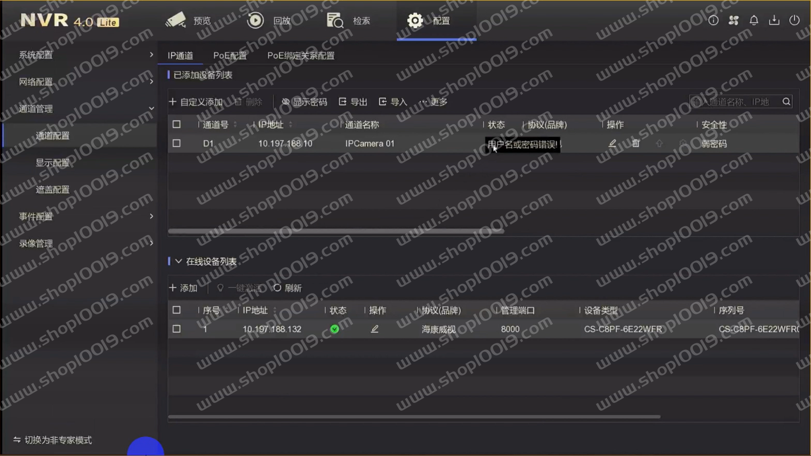This screenshot has height=456, width=811.
Task: Select 显示配置 in sidebar
Action: (52, 163)
